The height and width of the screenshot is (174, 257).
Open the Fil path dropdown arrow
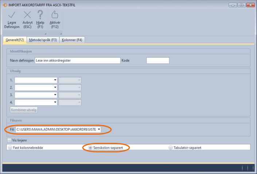point(99,129)
